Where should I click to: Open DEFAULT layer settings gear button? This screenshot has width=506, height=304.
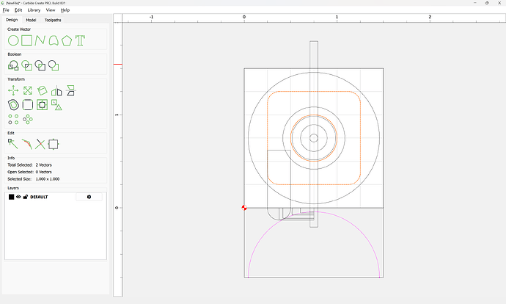click(x=89, y=197)
